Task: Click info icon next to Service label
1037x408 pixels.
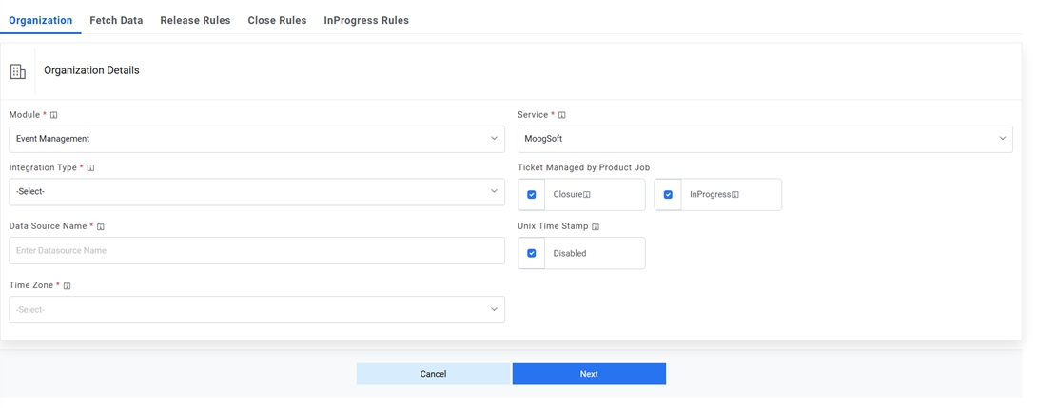Action: [562, 115]
